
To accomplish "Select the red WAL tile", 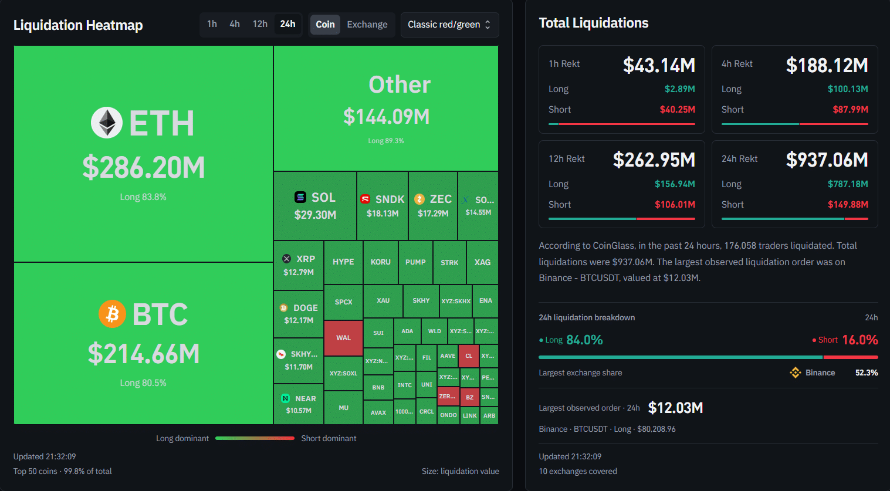I will point(343,338).
